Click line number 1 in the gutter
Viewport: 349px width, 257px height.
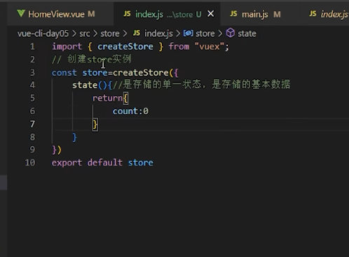point(32,46)
